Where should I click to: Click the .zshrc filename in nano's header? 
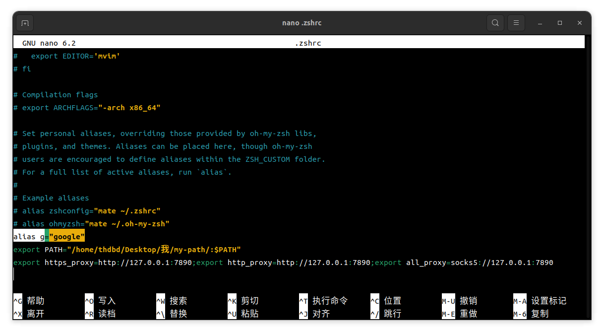pos(308,43)
